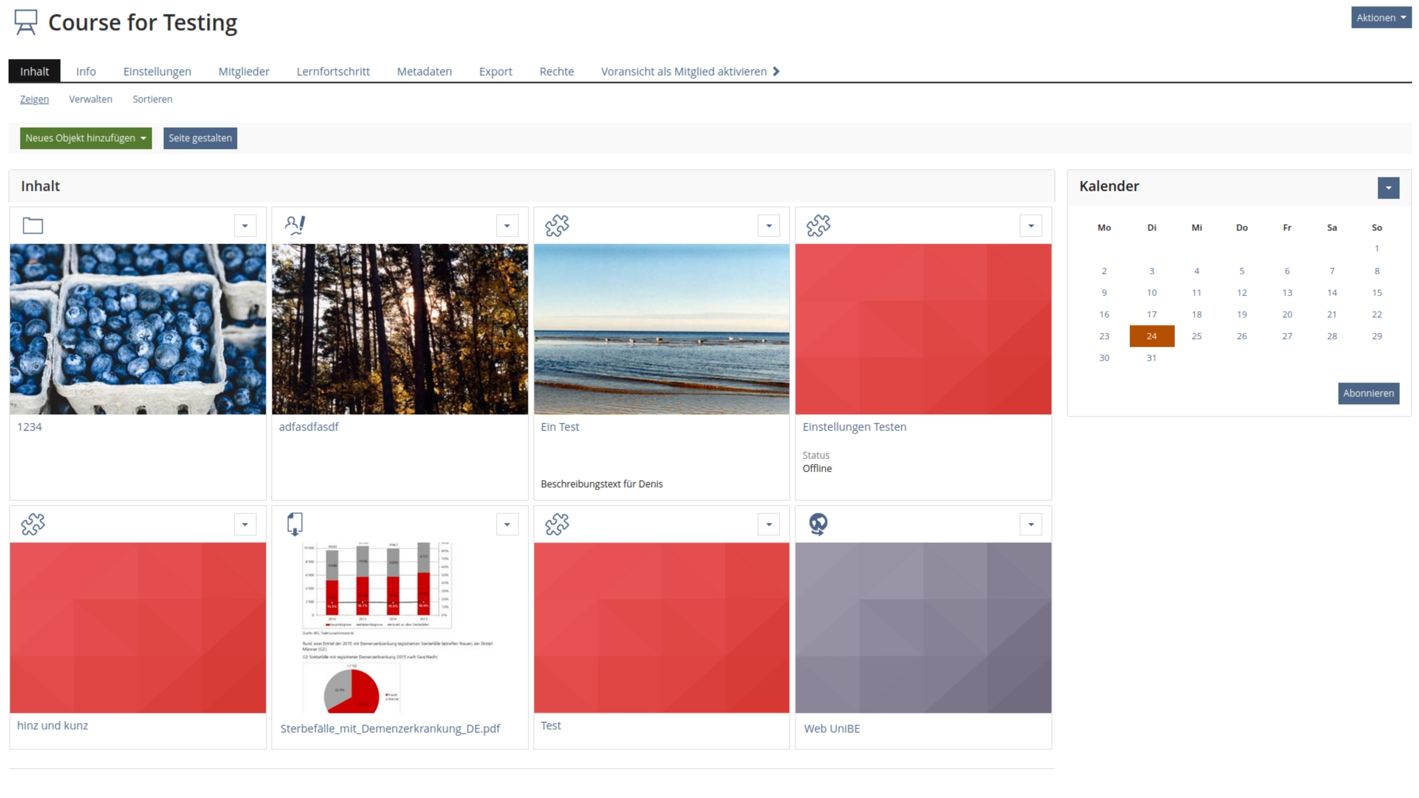Select the puzzle icon on Ein Test card
This screenshot has height=798, width=1419.
[x=557, y=225]
